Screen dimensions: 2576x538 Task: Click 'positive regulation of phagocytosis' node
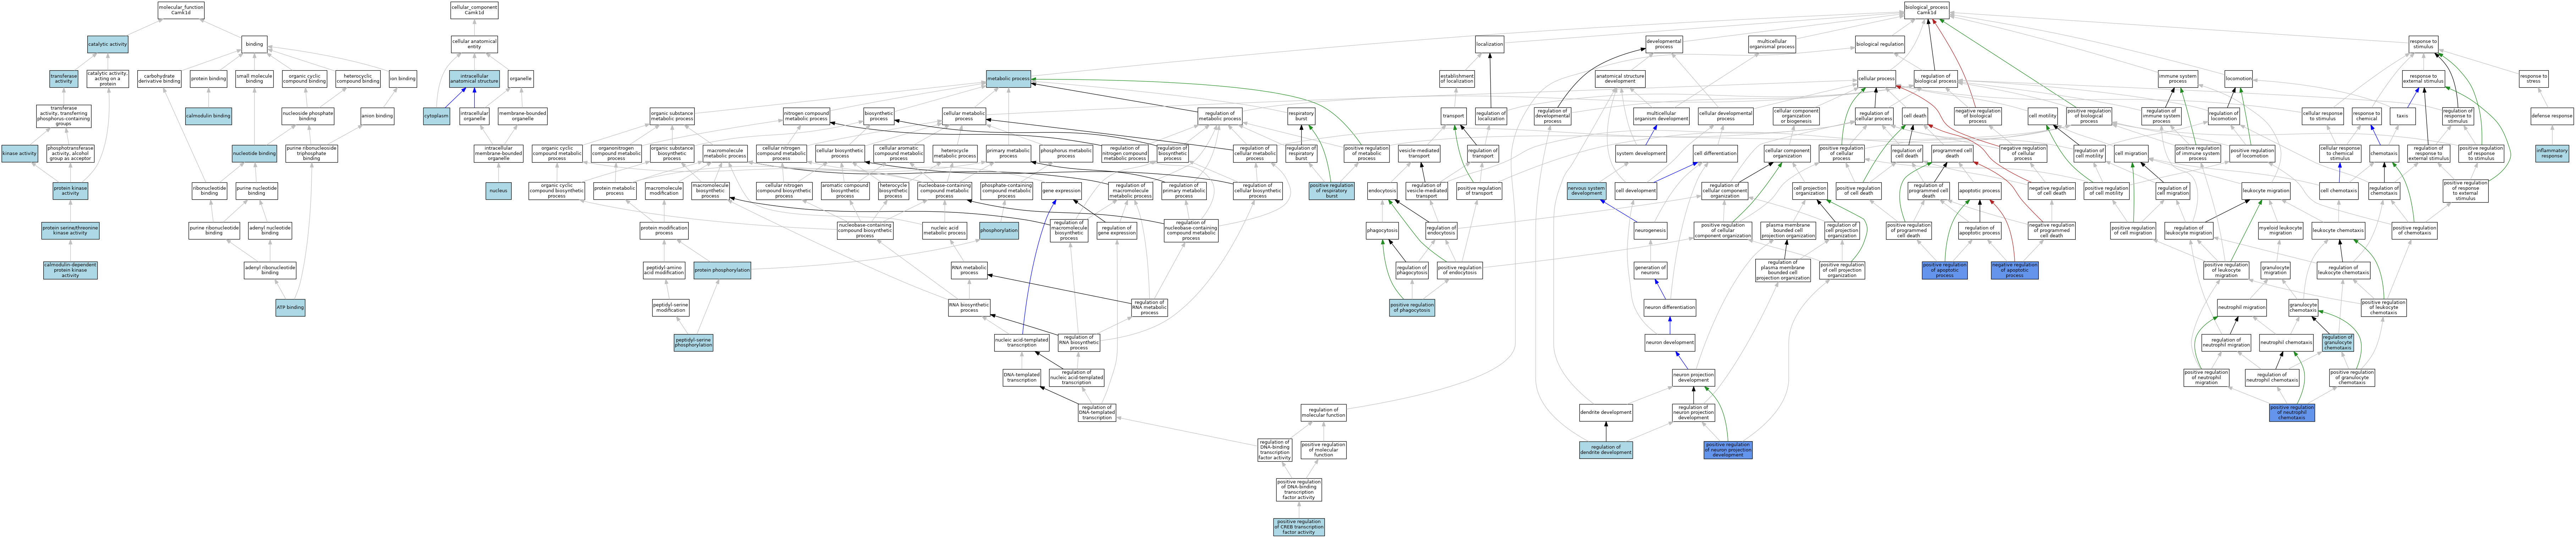pos(1412,308)
